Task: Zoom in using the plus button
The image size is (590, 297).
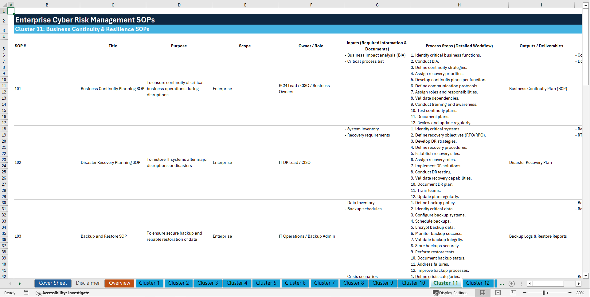Action: point(570,293)
